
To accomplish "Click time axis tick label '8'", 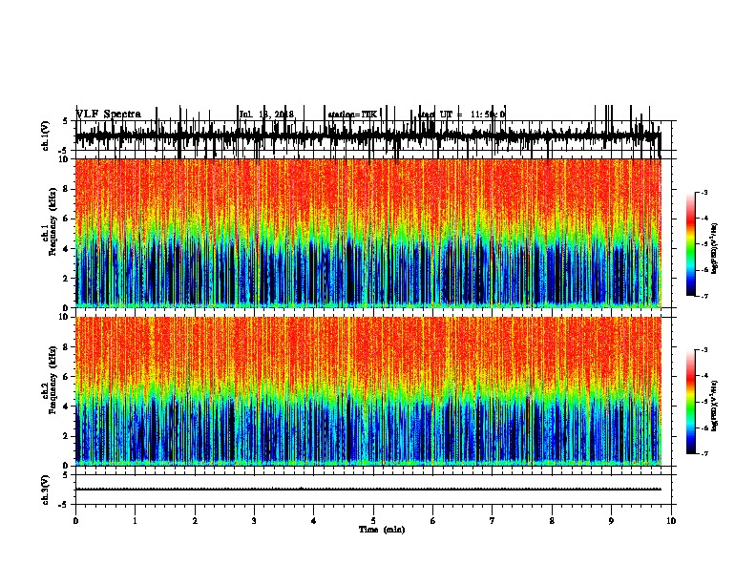I will (x=552, y=520).
